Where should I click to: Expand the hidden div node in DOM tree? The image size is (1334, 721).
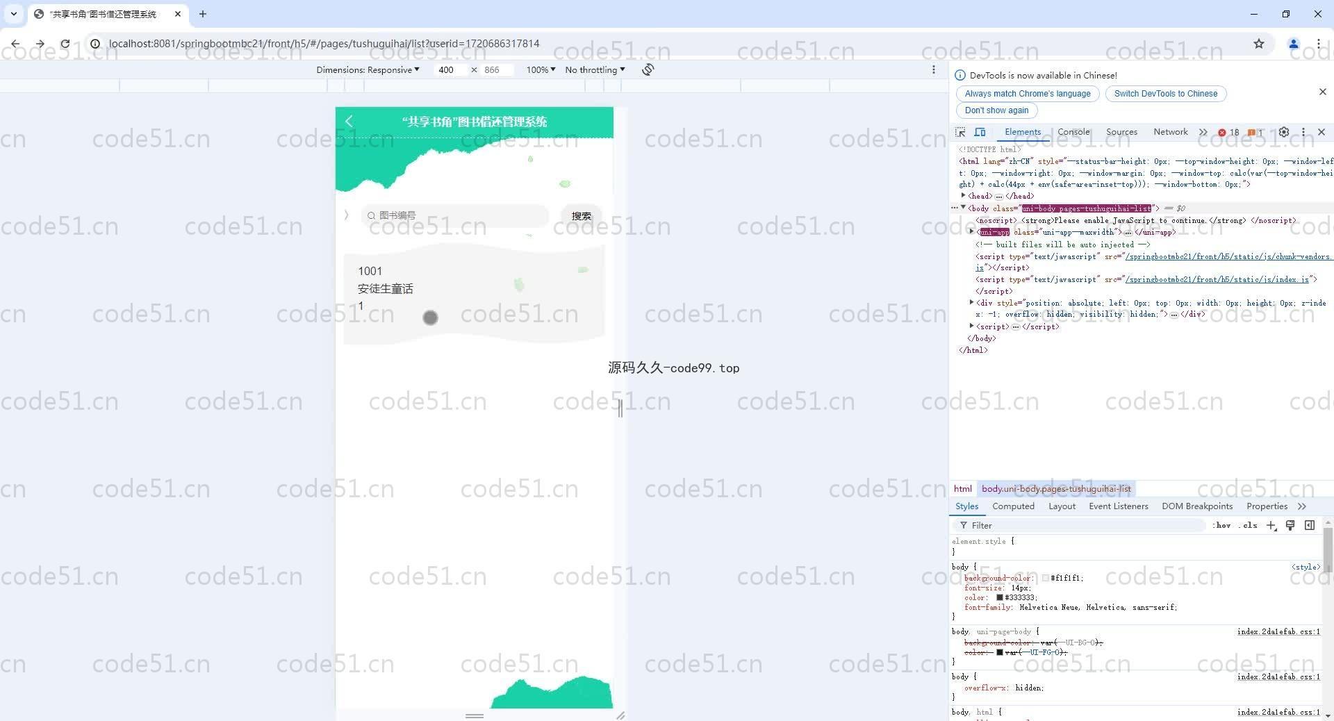[x=971, y=303]
